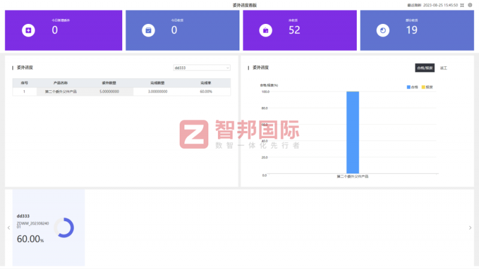Image resolution: width=479 pixels, height=269 pixels.
Task: Click the 完成率 column header
Action: (206, 82)
